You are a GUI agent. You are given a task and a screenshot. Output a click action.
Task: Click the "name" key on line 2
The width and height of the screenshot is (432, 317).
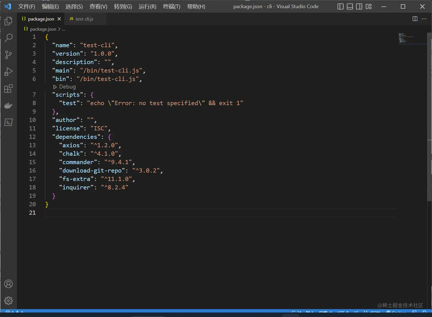pos(63,45)
